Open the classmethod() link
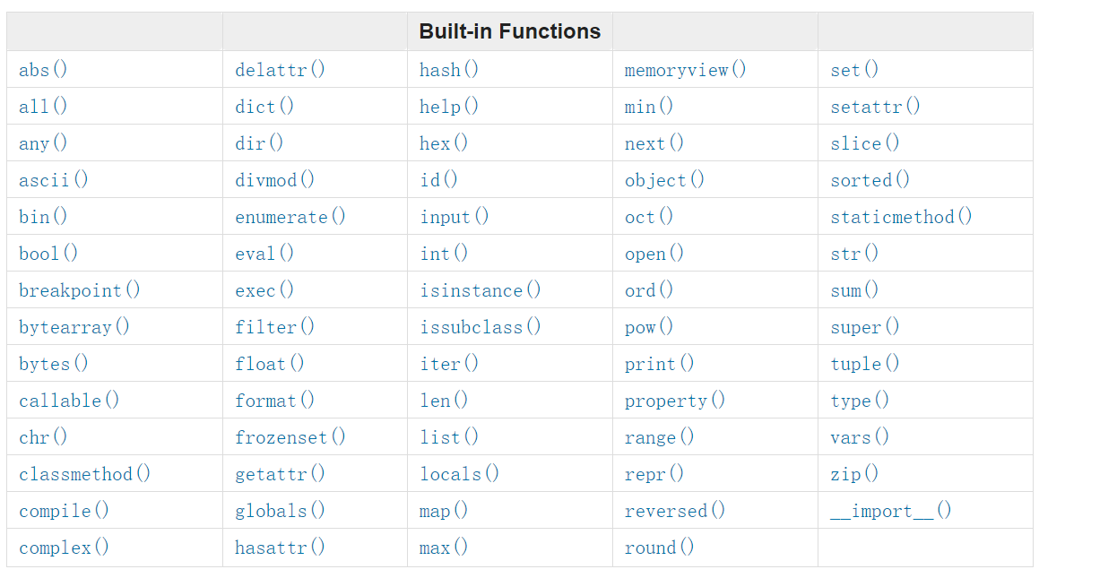Screen dimensions: 1117x578 tap(84, 474)
